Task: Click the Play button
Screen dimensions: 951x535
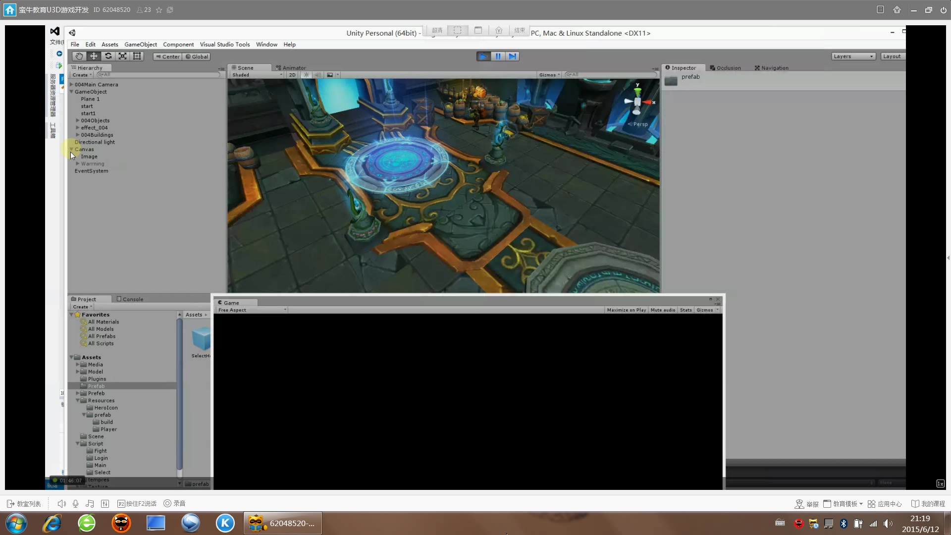Action: click(483, 56)
